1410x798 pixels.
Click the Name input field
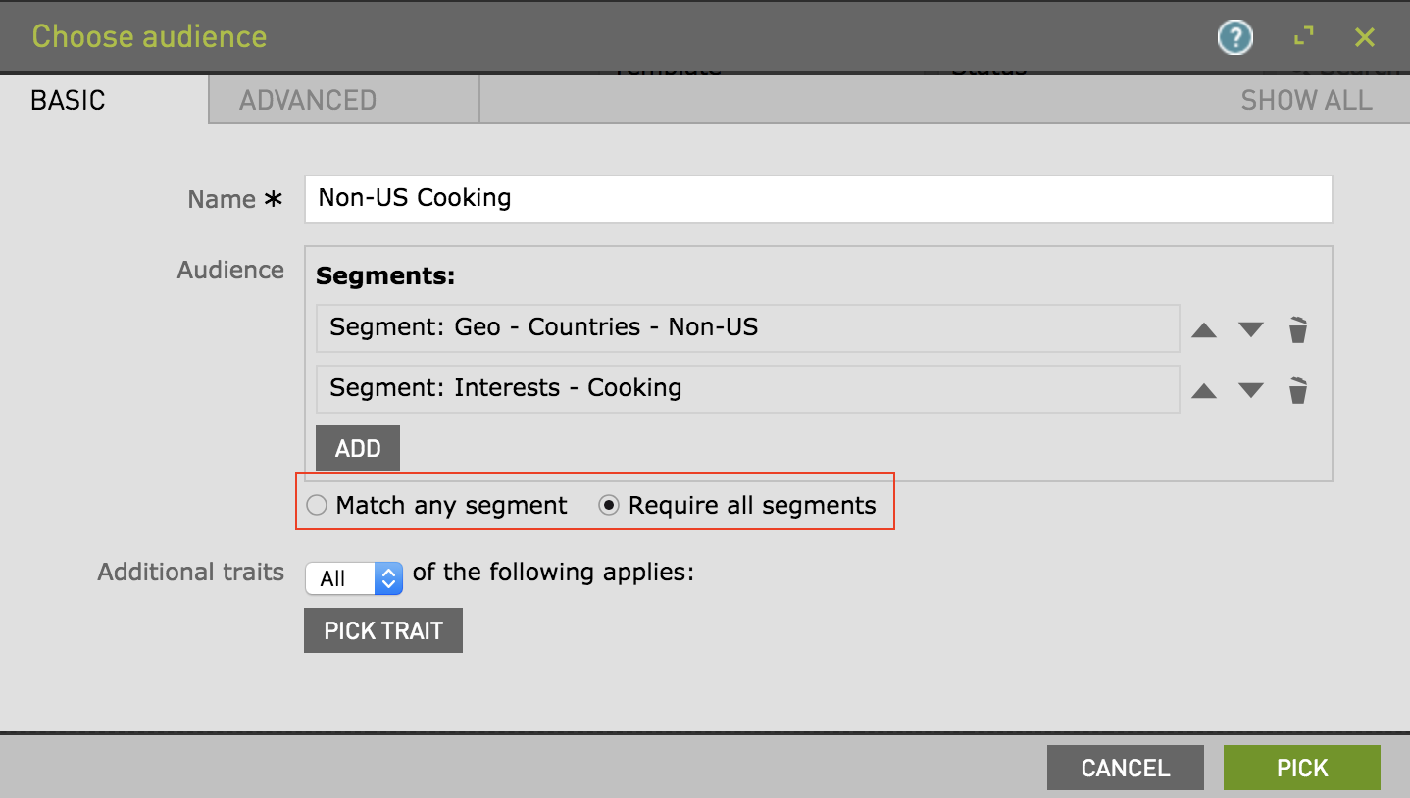[818, 199]
